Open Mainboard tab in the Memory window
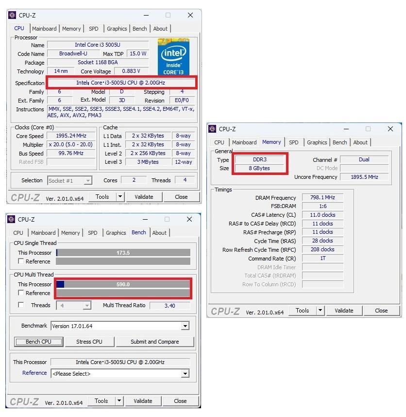 244,142
